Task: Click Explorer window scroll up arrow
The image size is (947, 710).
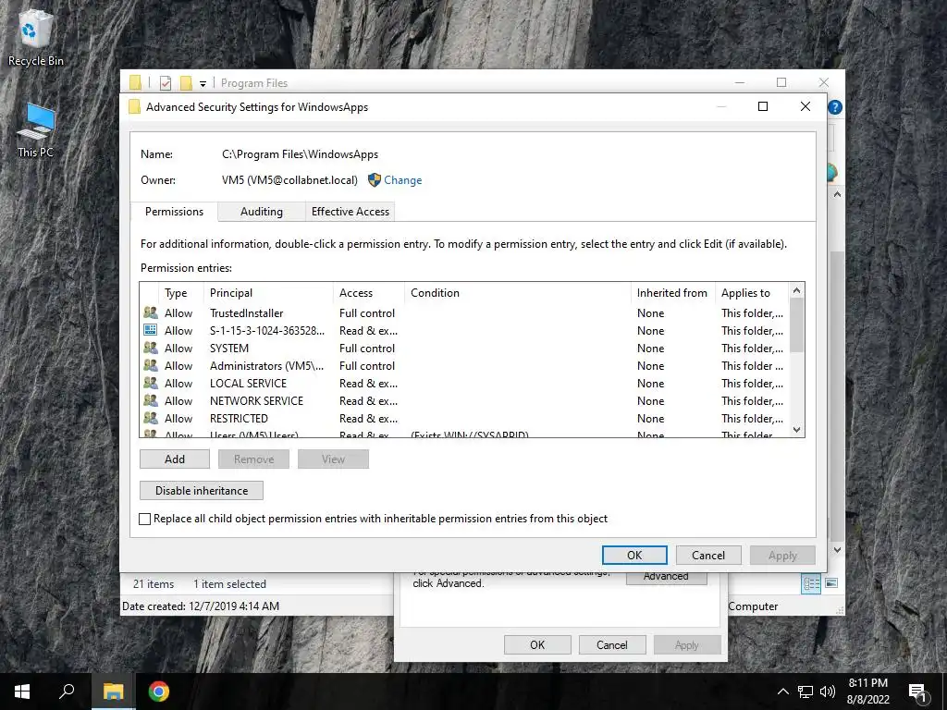Action: point(837,194)
